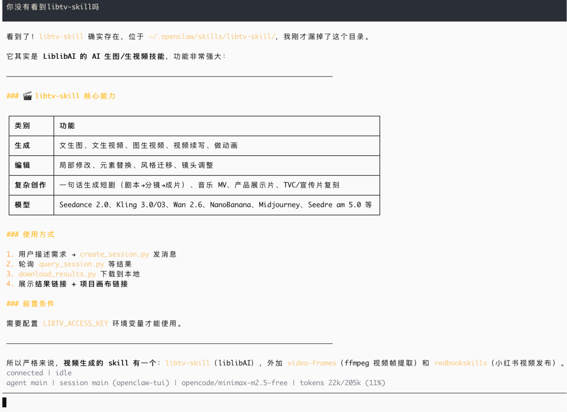Click the status text 'connected | idle'
Screen dimensions: 567x412
39,373
